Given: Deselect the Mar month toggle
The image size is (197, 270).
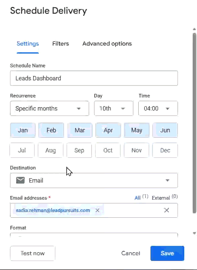Looking at the screenshot, I should pyautogui.click(x=80, y=130).
